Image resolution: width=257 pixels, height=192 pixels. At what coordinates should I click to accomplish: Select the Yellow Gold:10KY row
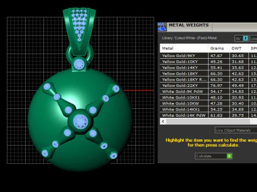(x=208, y=62)
